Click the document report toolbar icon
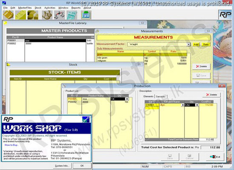Screen dimensions: 234x170 pyautogui.click(x=72, y=15)
